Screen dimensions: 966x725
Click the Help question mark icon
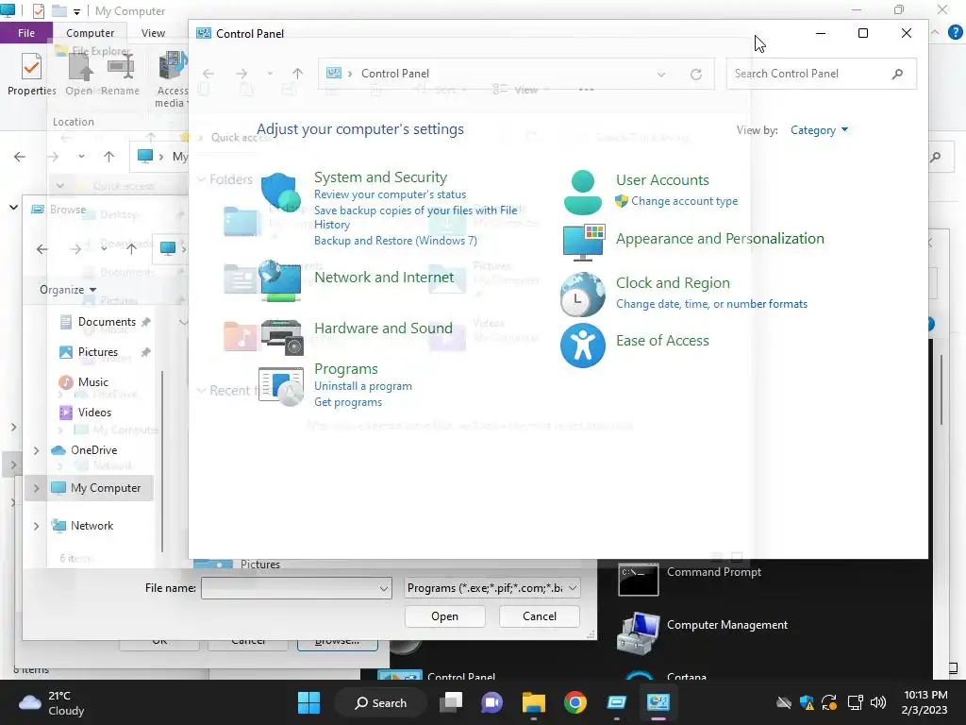pyautogui.click(x=955, y=33)
